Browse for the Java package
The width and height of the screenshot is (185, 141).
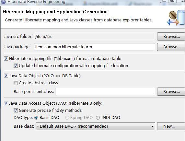pyautogui.click(x=171, y=47)
